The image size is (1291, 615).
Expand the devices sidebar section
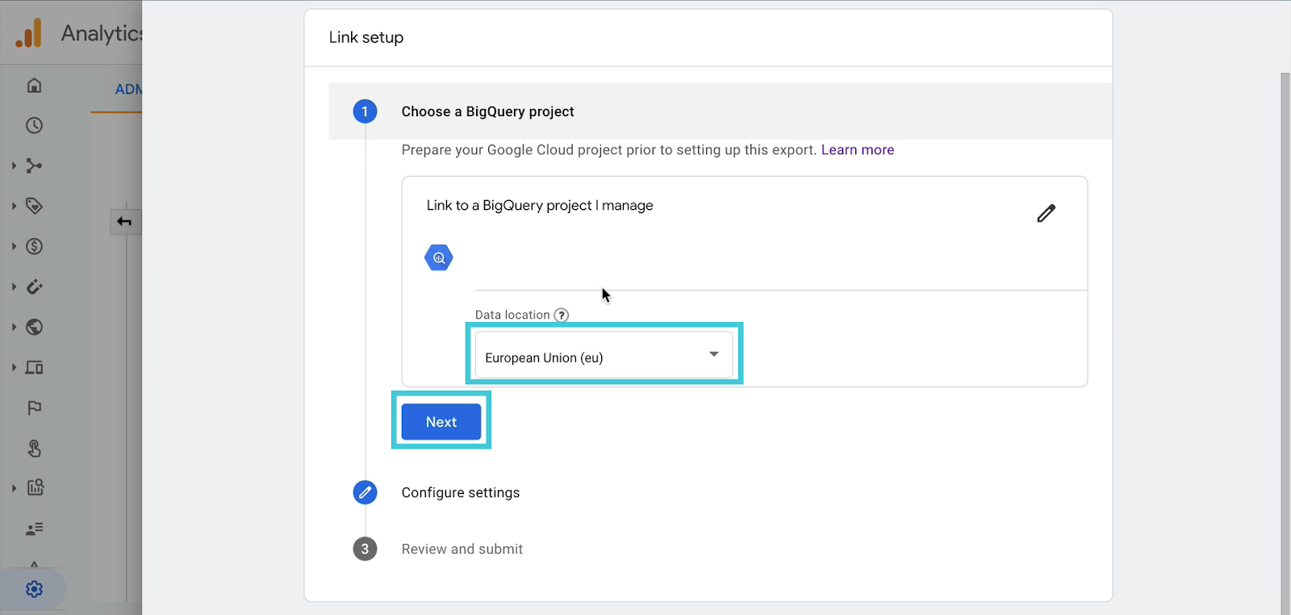coord(14,367)
